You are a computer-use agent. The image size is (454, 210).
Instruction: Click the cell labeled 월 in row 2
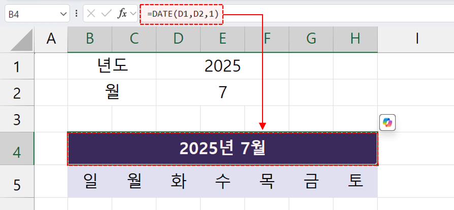coord(112,92)
